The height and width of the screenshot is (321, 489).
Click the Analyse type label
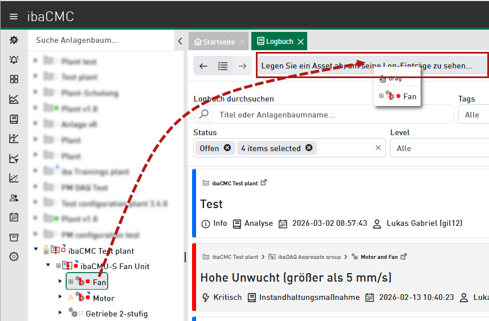[x=259, y=224]
